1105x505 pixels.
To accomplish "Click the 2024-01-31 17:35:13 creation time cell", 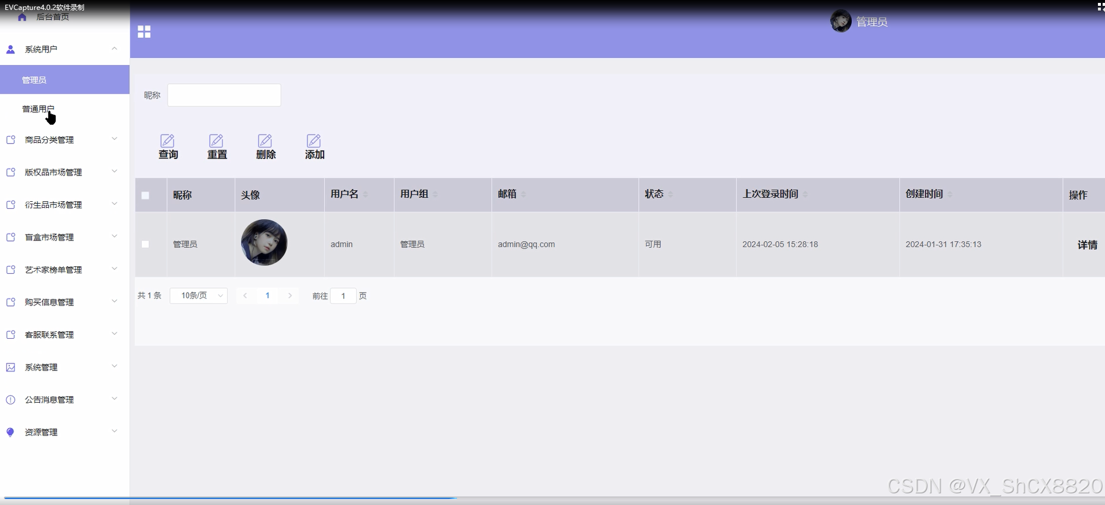I will click(943, 244).
